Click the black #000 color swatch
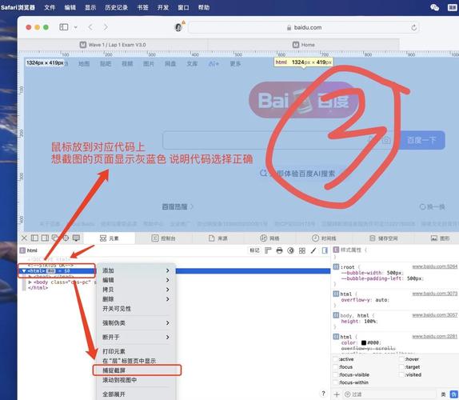This screenshot has height=400, width=459. [x=364, y=342]
